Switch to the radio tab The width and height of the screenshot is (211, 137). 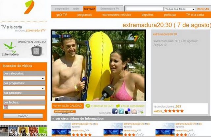(x=76, y=9)
